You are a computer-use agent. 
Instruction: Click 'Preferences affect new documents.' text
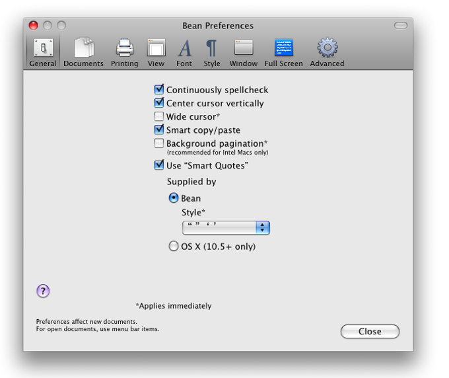(x=86, y=322)
